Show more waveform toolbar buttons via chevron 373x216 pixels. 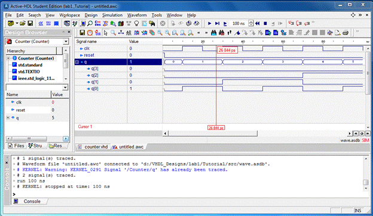(357, 32)
